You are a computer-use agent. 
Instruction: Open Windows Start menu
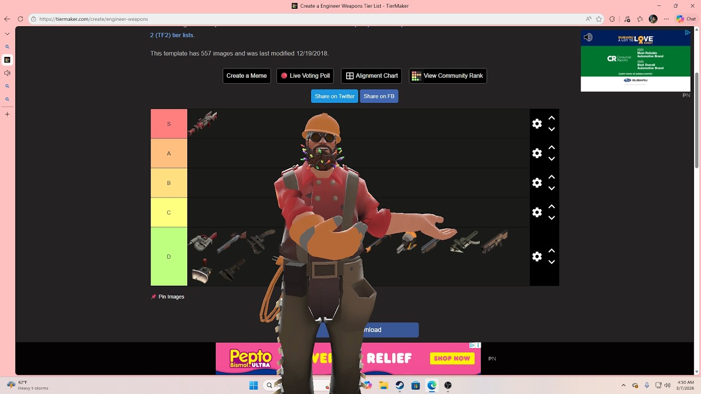(x=254, y=385)
